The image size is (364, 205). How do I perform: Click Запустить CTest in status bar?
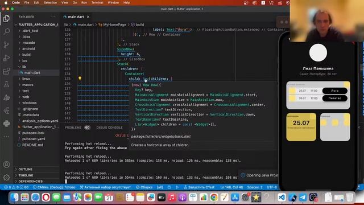coord(199,187)
